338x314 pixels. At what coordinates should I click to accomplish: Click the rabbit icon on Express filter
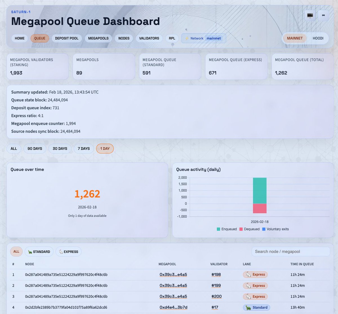(x=61, y=252)
